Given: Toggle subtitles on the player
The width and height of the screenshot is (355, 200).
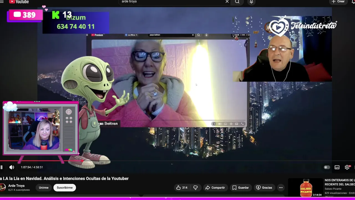Looking at the screenshot, I should (337, 167).
